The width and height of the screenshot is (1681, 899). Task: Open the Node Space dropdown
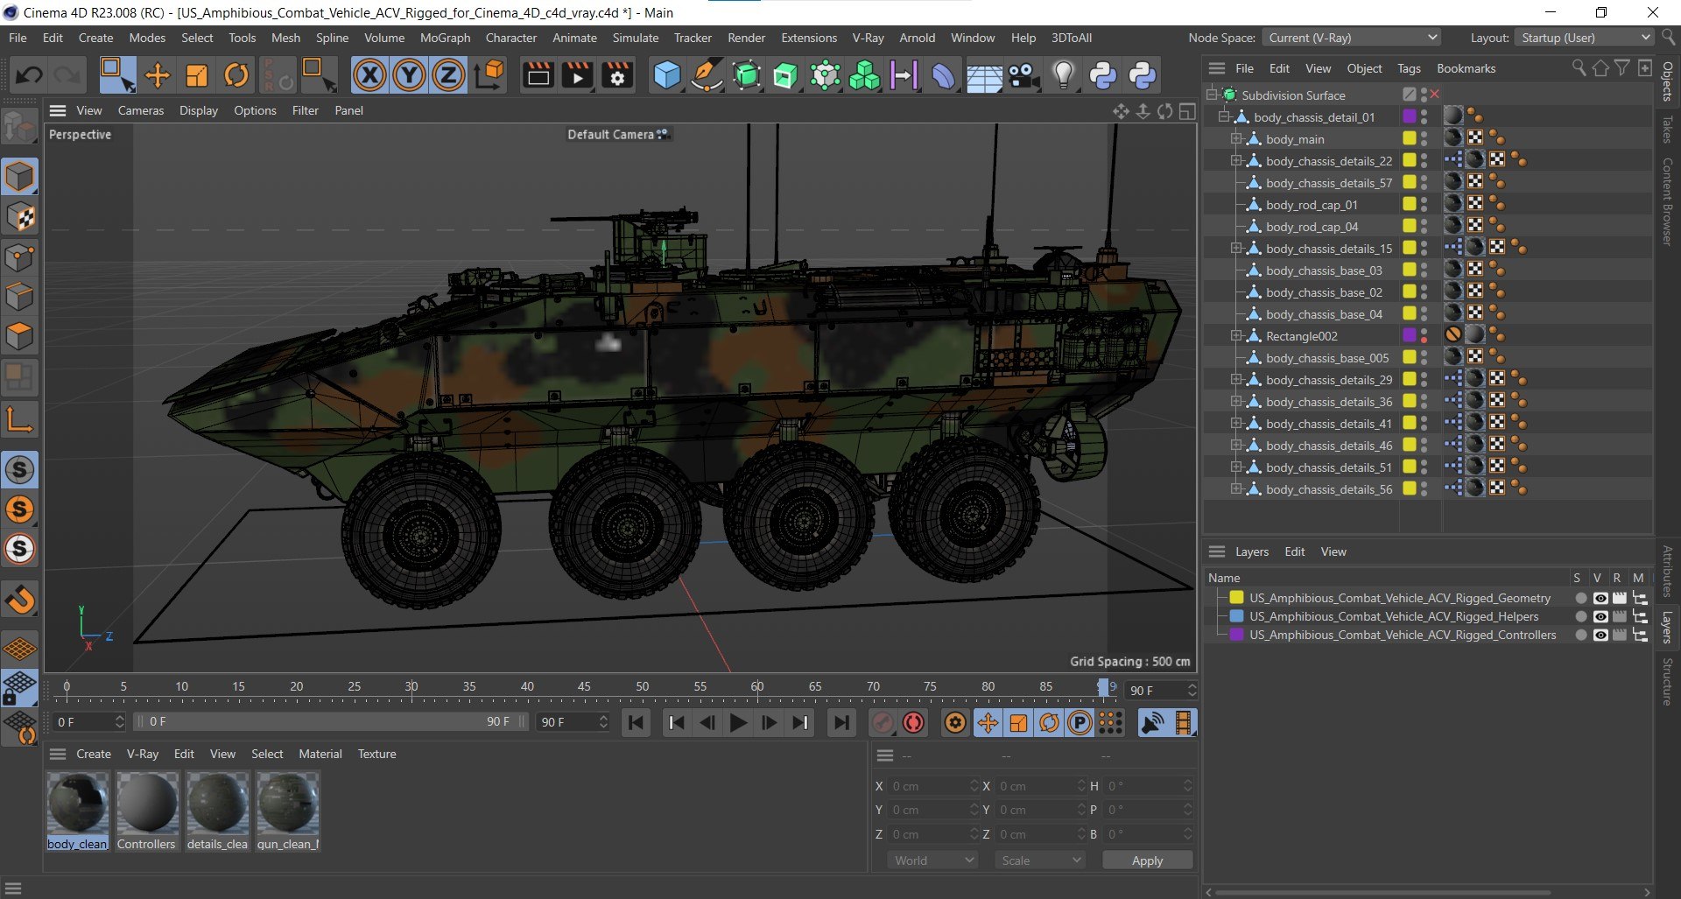1352,38
